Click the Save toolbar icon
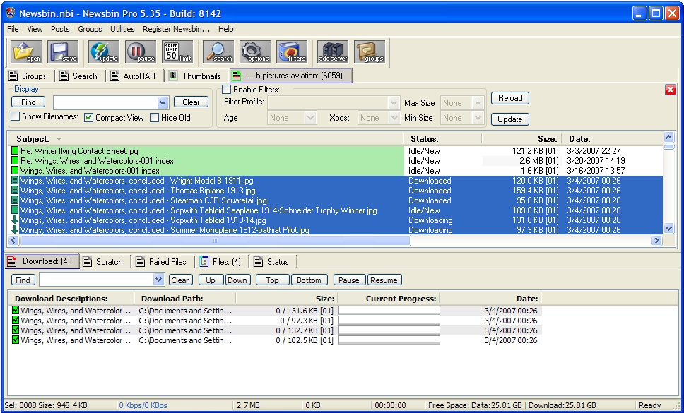This screenshot has width=684, height=413. pos(63,52)
